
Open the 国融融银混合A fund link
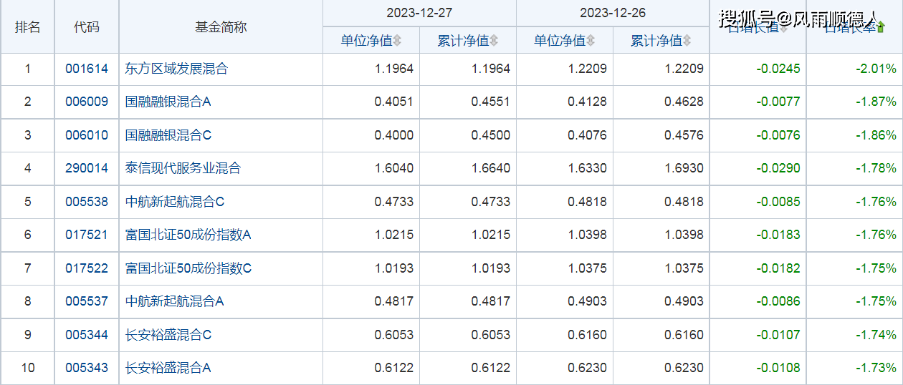168,102
